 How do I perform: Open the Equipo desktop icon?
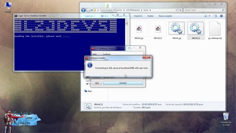point(8,7)
